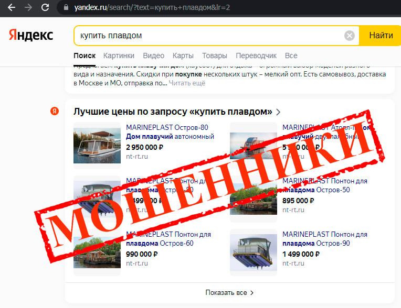
Task: Open MARINEPLAST Остров-80 listing link
Action: coord(167,127)
